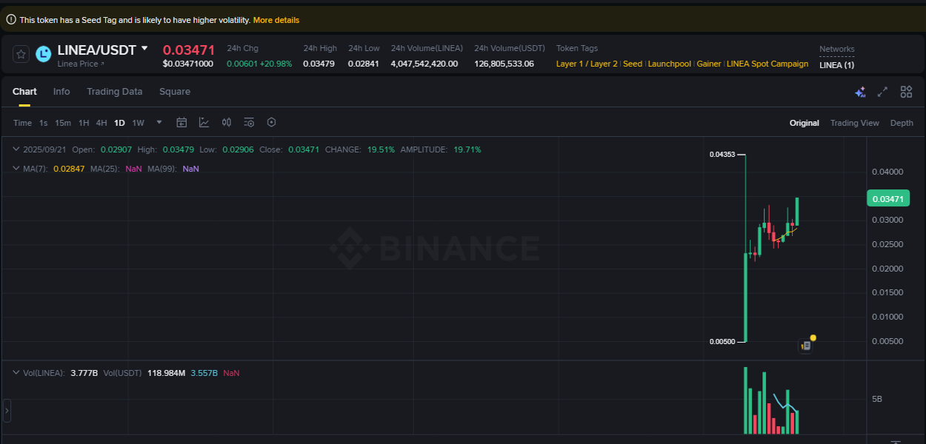Select the chart style icon next to calendar
The height and width of the screenshot is (444, 926).
204,122
